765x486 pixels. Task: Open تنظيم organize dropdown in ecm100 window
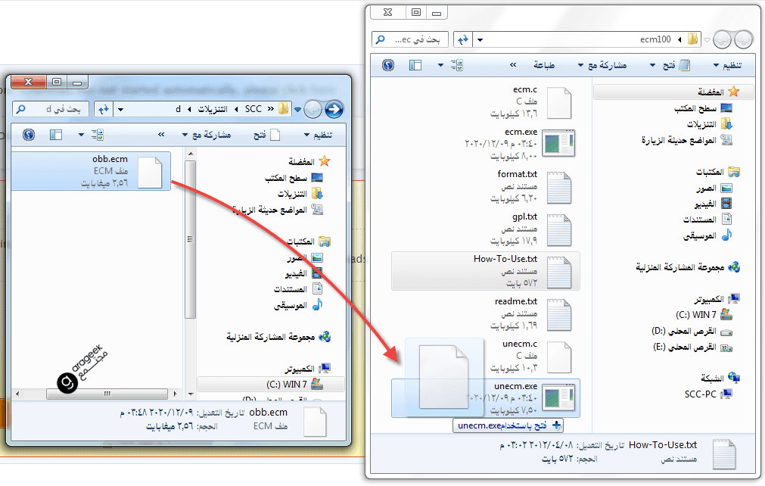[727, 65]
